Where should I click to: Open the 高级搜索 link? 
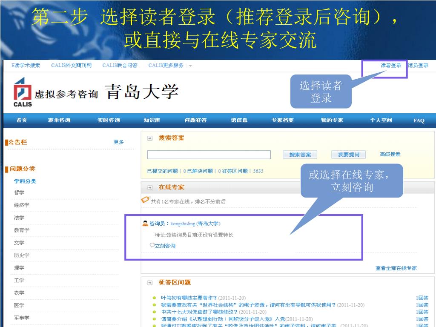(390, 154)
